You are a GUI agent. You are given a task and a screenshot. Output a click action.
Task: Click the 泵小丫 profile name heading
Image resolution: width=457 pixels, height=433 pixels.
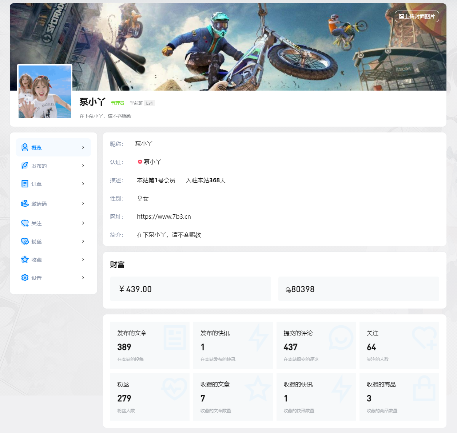tap(92, 102)
